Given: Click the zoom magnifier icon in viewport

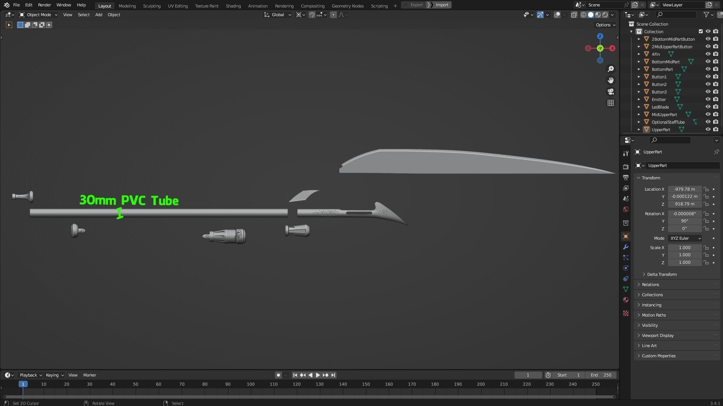Looking at the screenshot, I should [610, 69].
